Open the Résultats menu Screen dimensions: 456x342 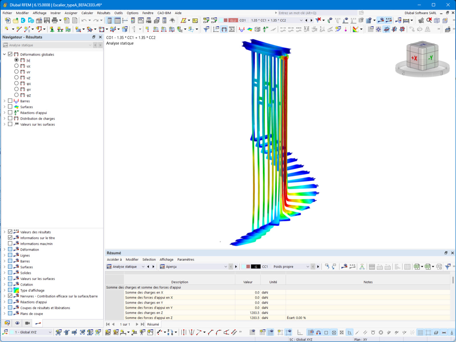(104, 13)
